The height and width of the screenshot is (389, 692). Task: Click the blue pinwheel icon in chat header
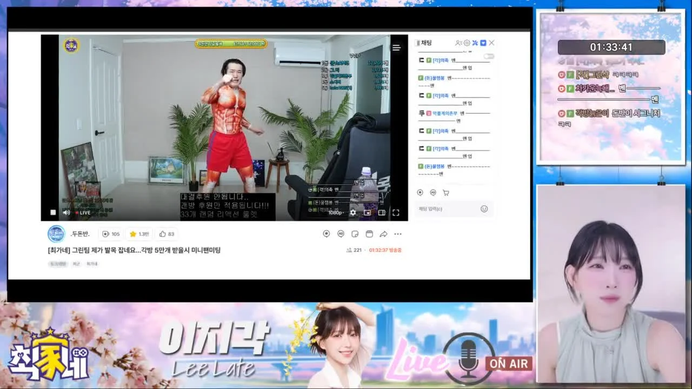(x=475, y=43)
